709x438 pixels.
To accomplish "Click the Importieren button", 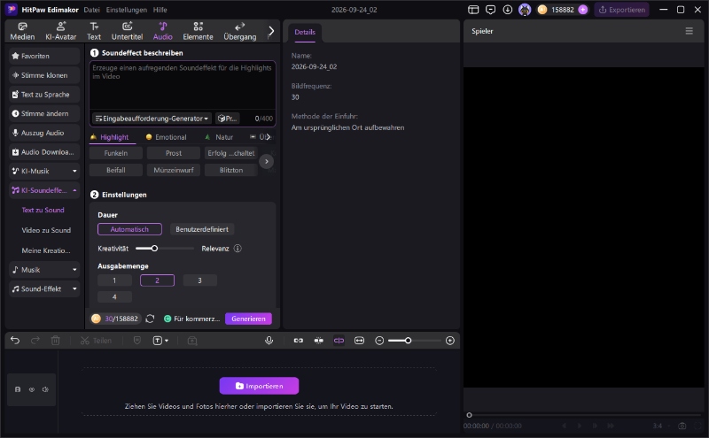I will tap(259, 386).
